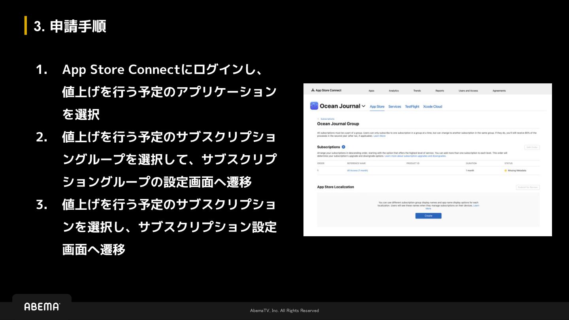Click the Ocean Journal Group heading
This screenshot has width=569, height=320.
[338, 124]
